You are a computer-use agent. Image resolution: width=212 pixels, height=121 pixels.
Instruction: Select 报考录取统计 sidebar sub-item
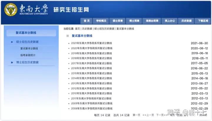pos(28,55)
